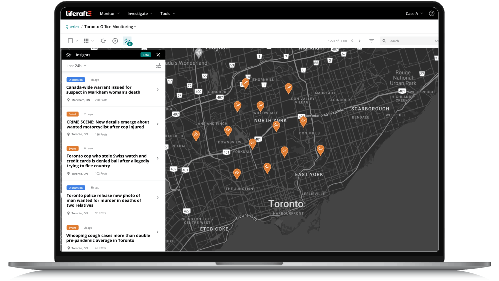Screen dimensions: 499x281
Task: Tick the select-all checkbox in toolbar
Action: (x=71, y=41)
